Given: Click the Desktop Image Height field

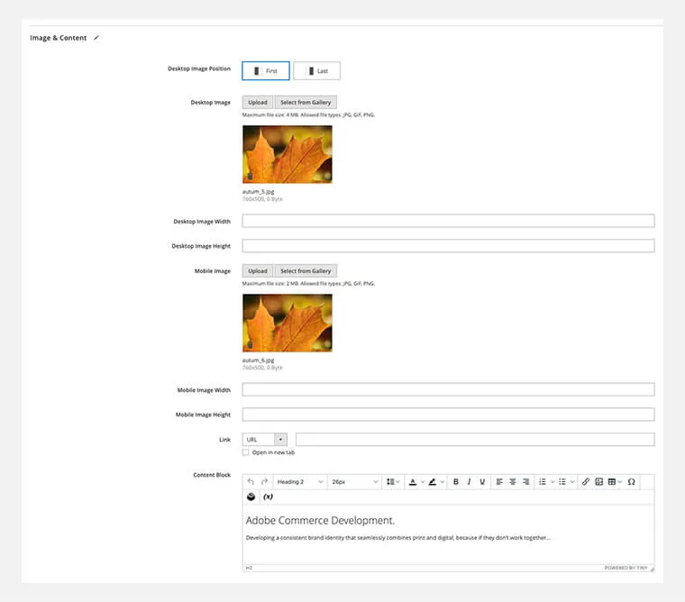Looking at the screenshot, I should click(x=448, y=245).
